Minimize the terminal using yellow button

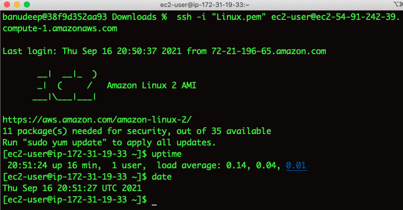click(17, 4)
